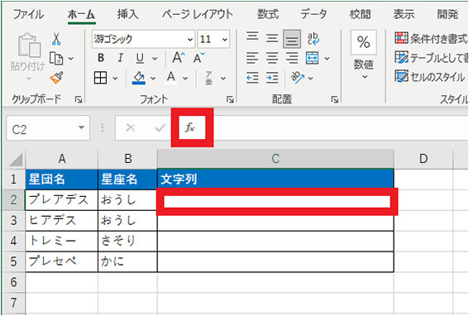This screenshot has height=316, width=469.
Task: Expand paste options arrow under 貼り付け
Action: (x=29, y=78)
